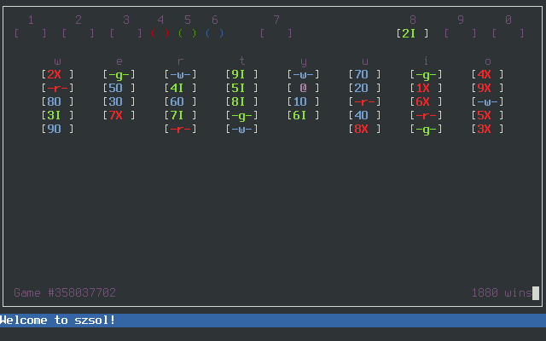Pick the red 1X card
The image size is (546, 341).
tap(427, 88)
